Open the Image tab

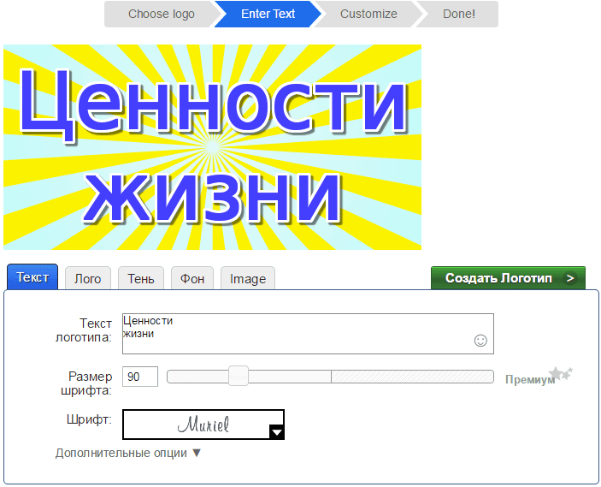[x=248, y=278]
